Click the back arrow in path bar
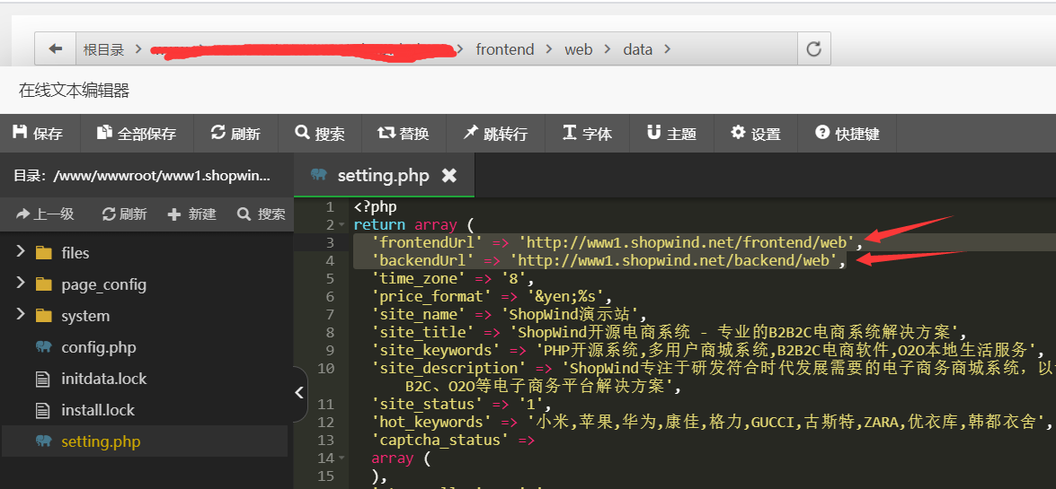The image size is (1056, 489). pos(56,49)
